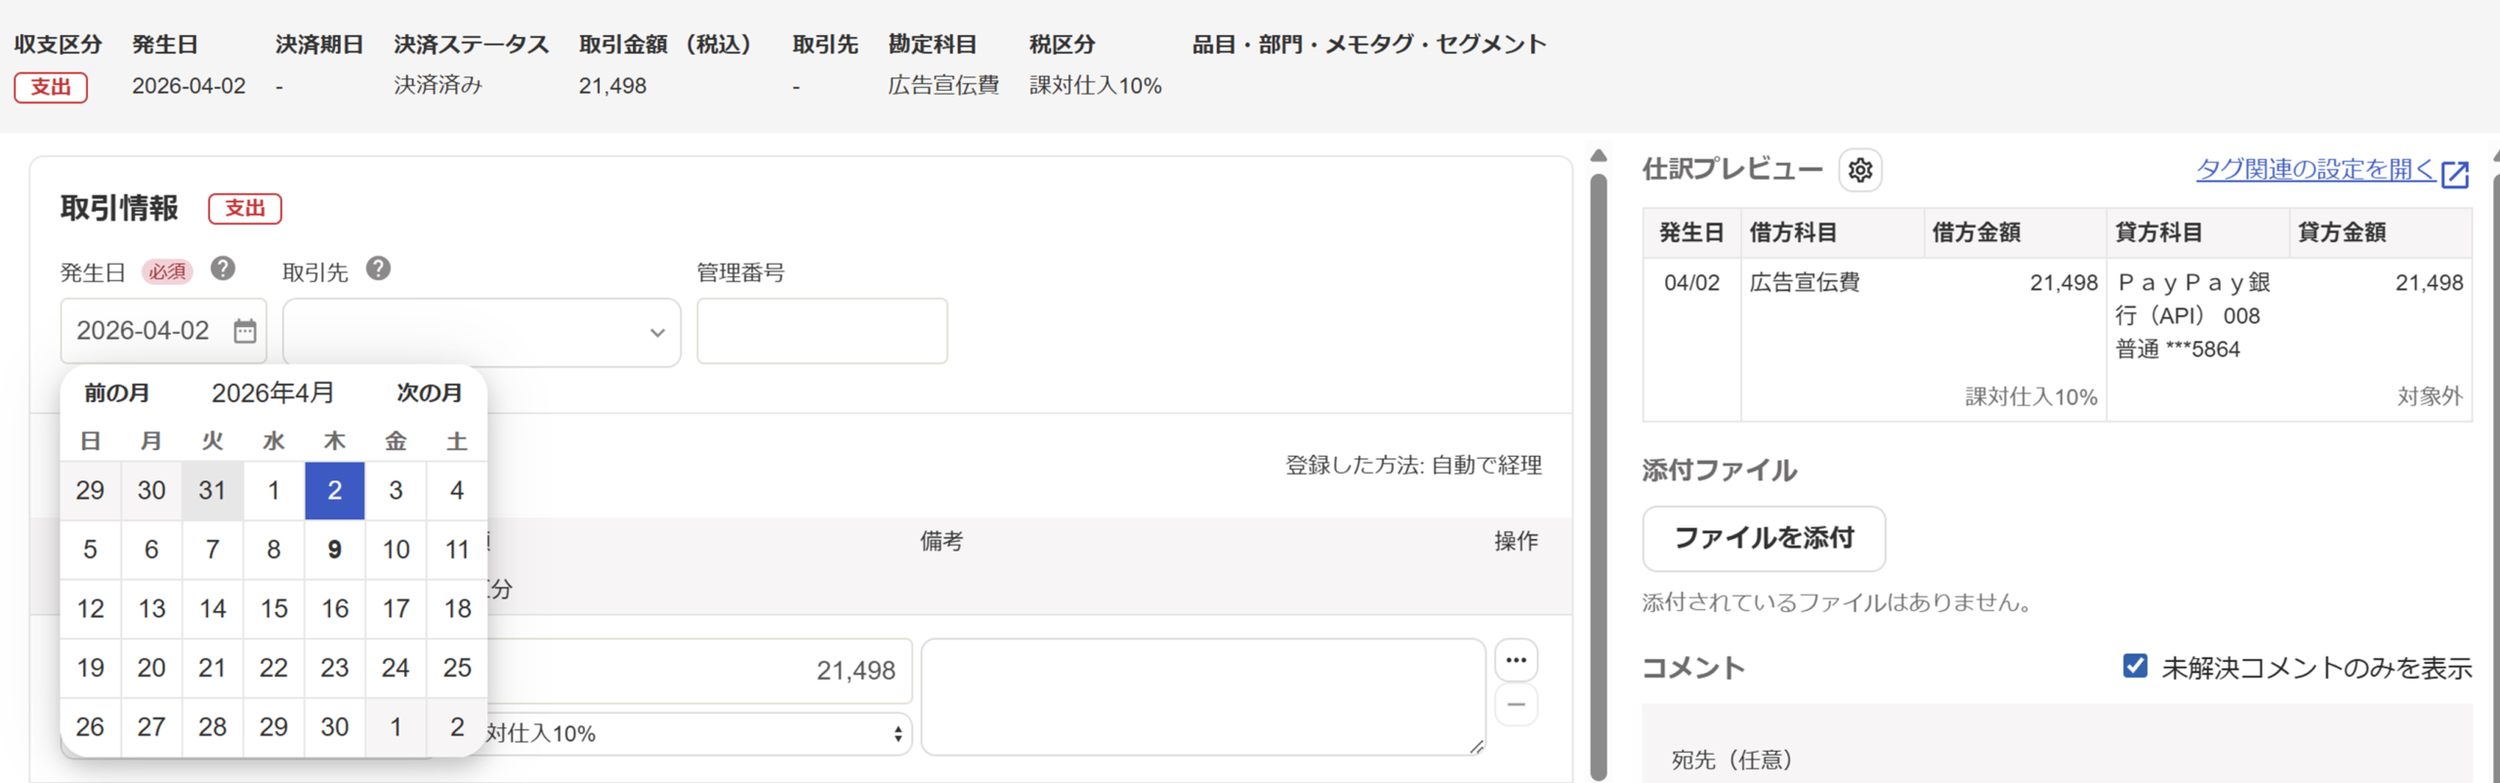Click external link icon beside タグ関連の設定
The width and height of the screenshot is (2500, 783).
(x=2455, y=174)
